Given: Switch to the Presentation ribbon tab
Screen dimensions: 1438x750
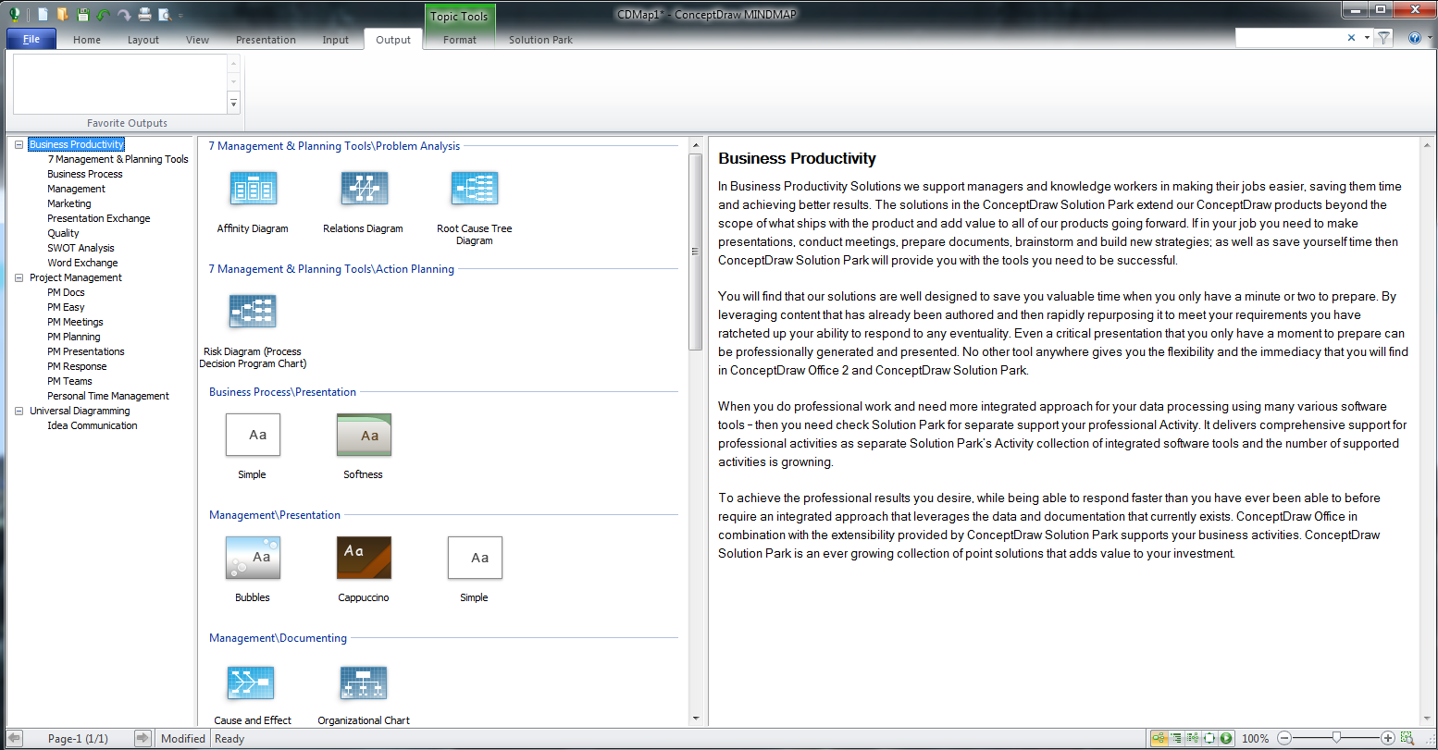Looking at the screenshot, I should coord(266,40).
